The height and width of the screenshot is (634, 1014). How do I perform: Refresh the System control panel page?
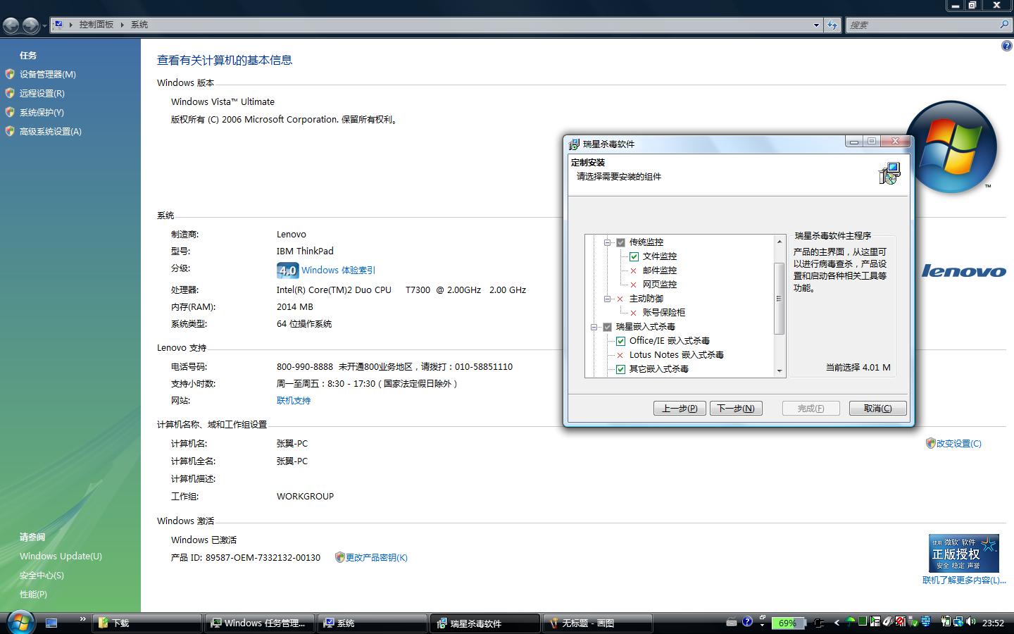832,25
